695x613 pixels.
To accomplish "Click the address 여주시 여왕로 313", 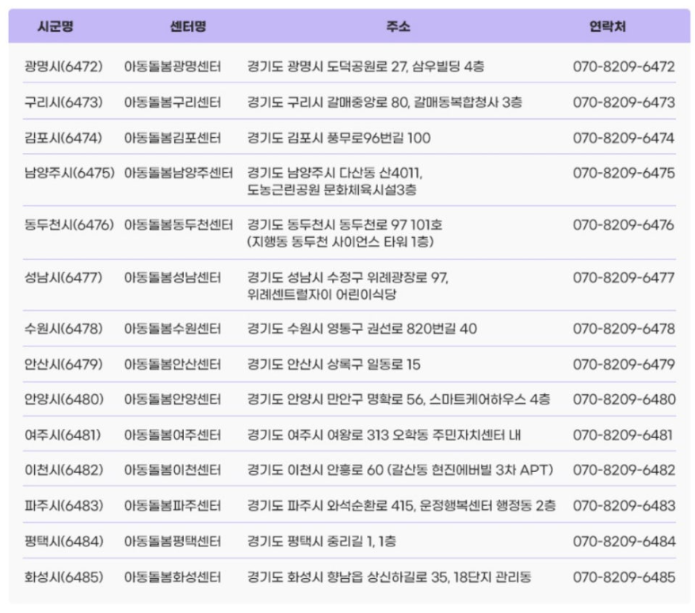I will [x=338, y=435].
